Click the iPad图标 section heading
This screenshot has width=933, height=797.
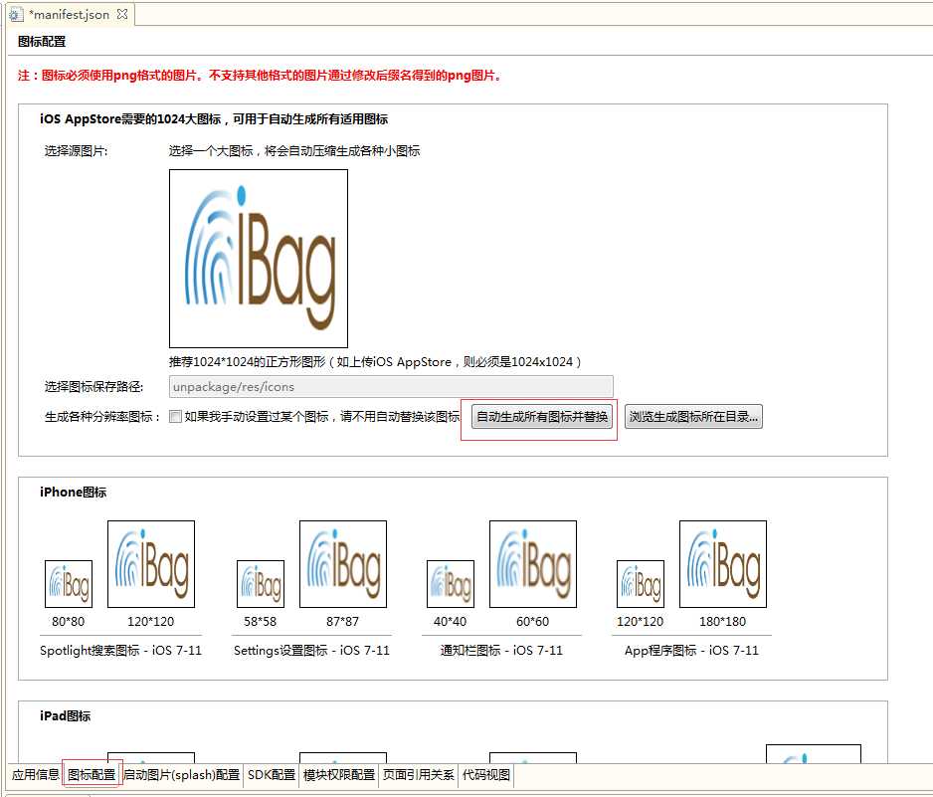[66, 716]
